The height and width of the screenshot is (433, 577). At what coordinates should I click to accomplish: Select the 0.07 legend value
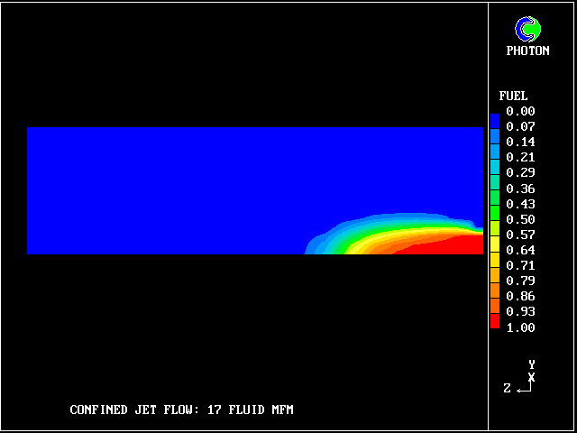520,127
